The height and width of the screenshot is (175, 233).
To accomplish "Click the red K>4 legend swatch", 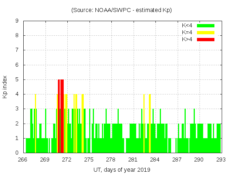I will [206, 39].
